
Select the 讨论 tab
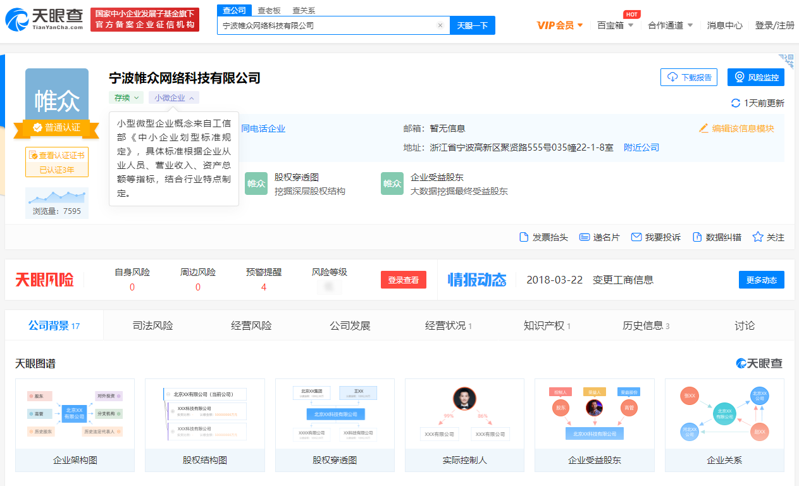click(745, 326)
